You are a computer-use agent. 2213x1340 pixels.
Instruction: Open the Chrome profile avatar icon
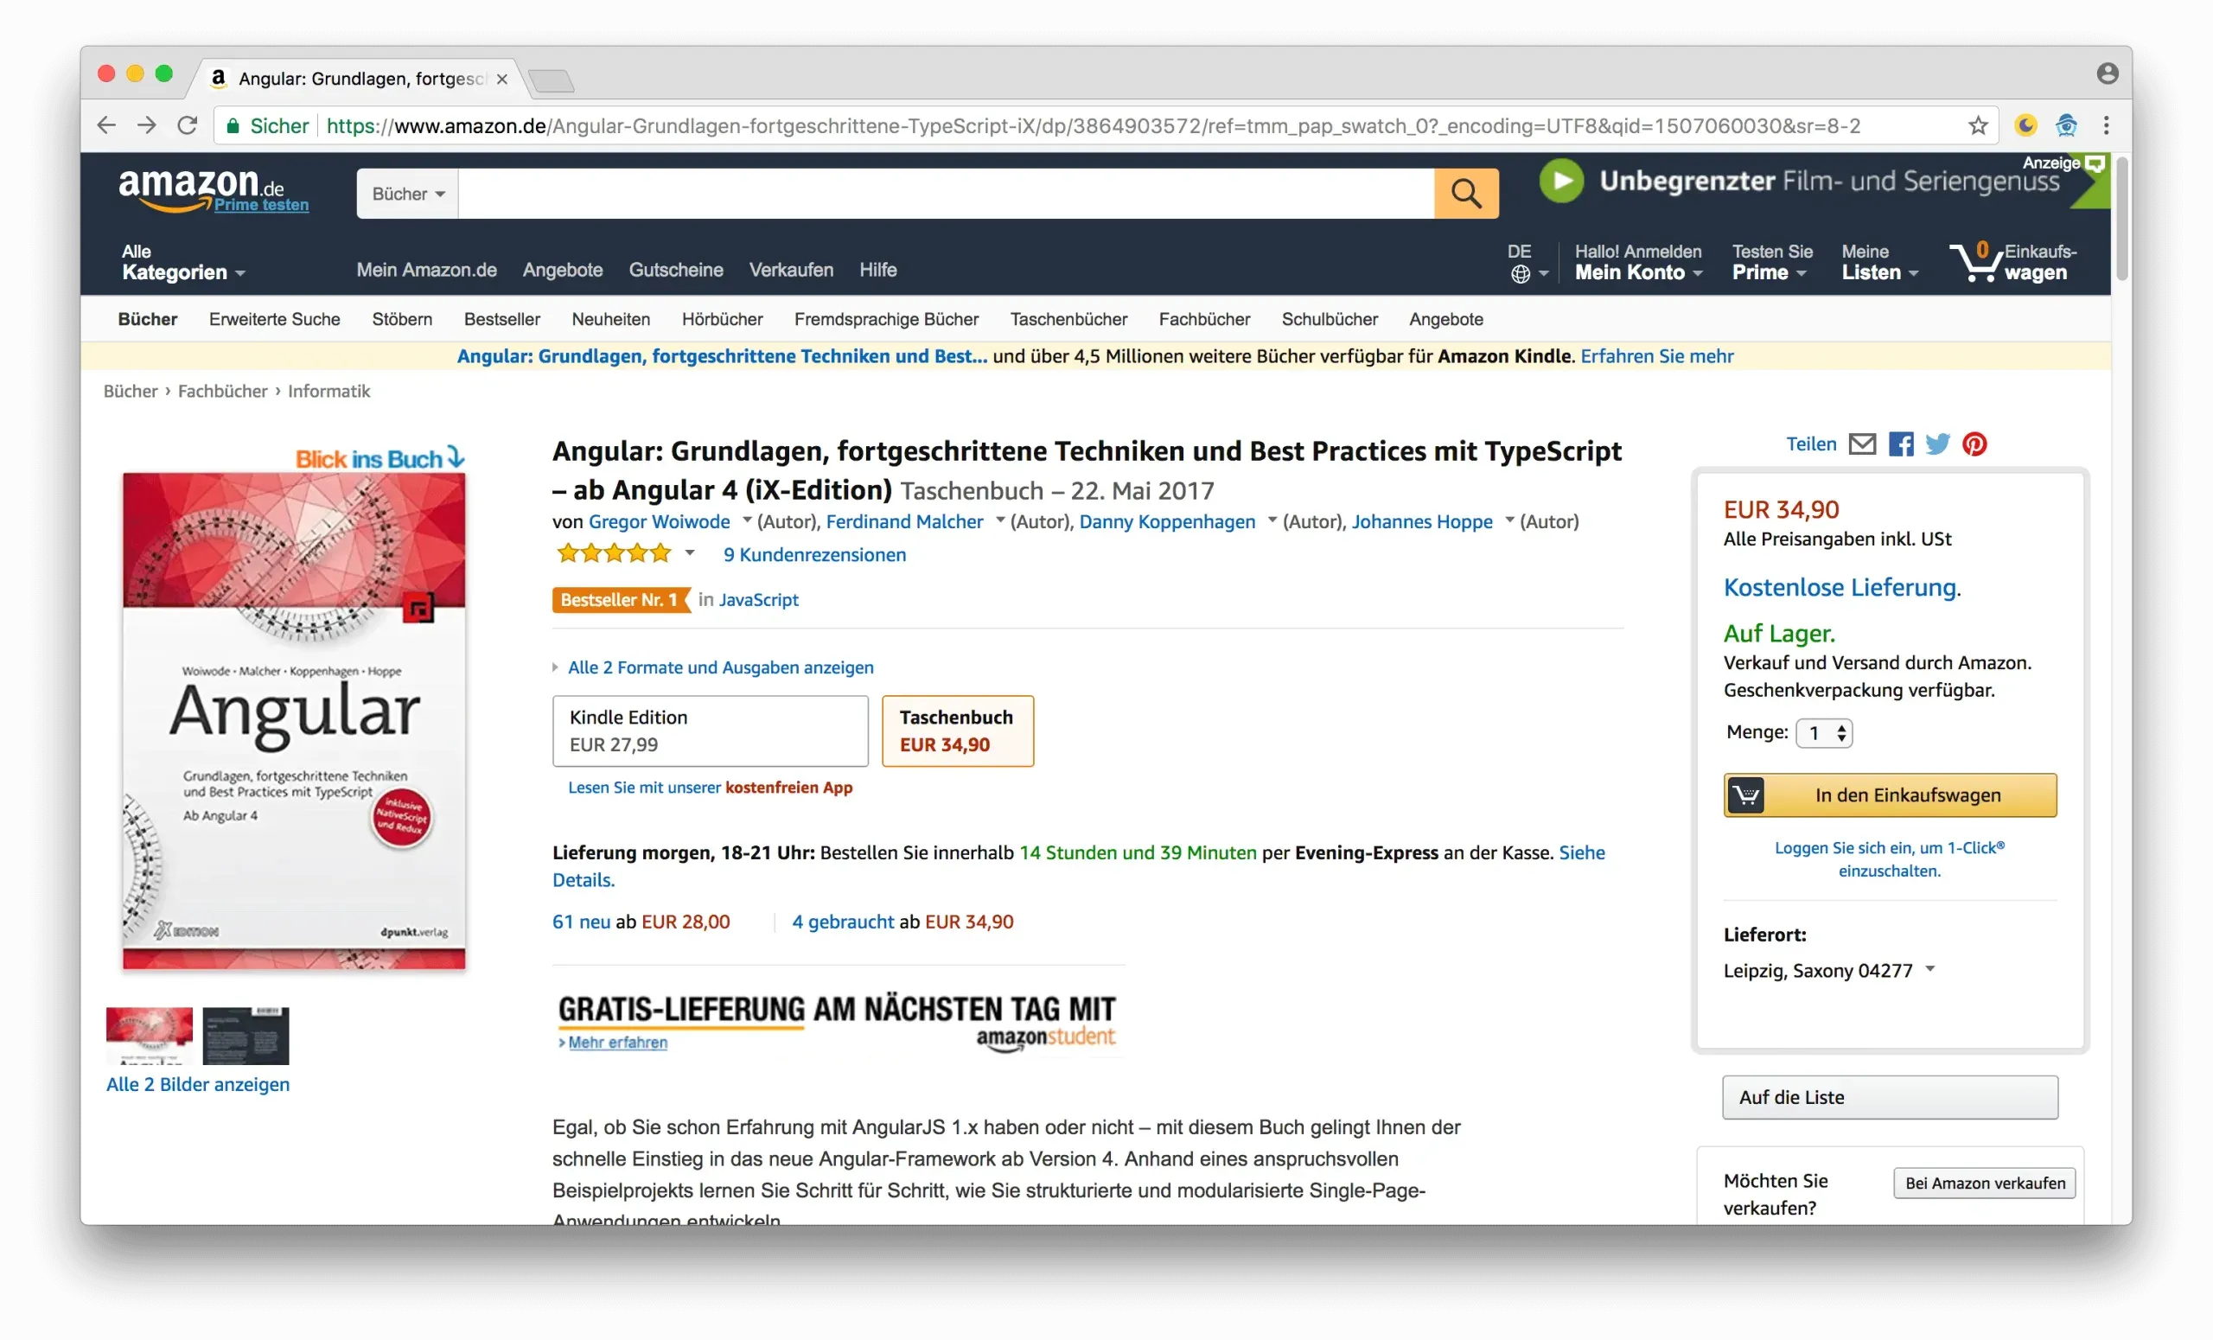point(2107,73)
